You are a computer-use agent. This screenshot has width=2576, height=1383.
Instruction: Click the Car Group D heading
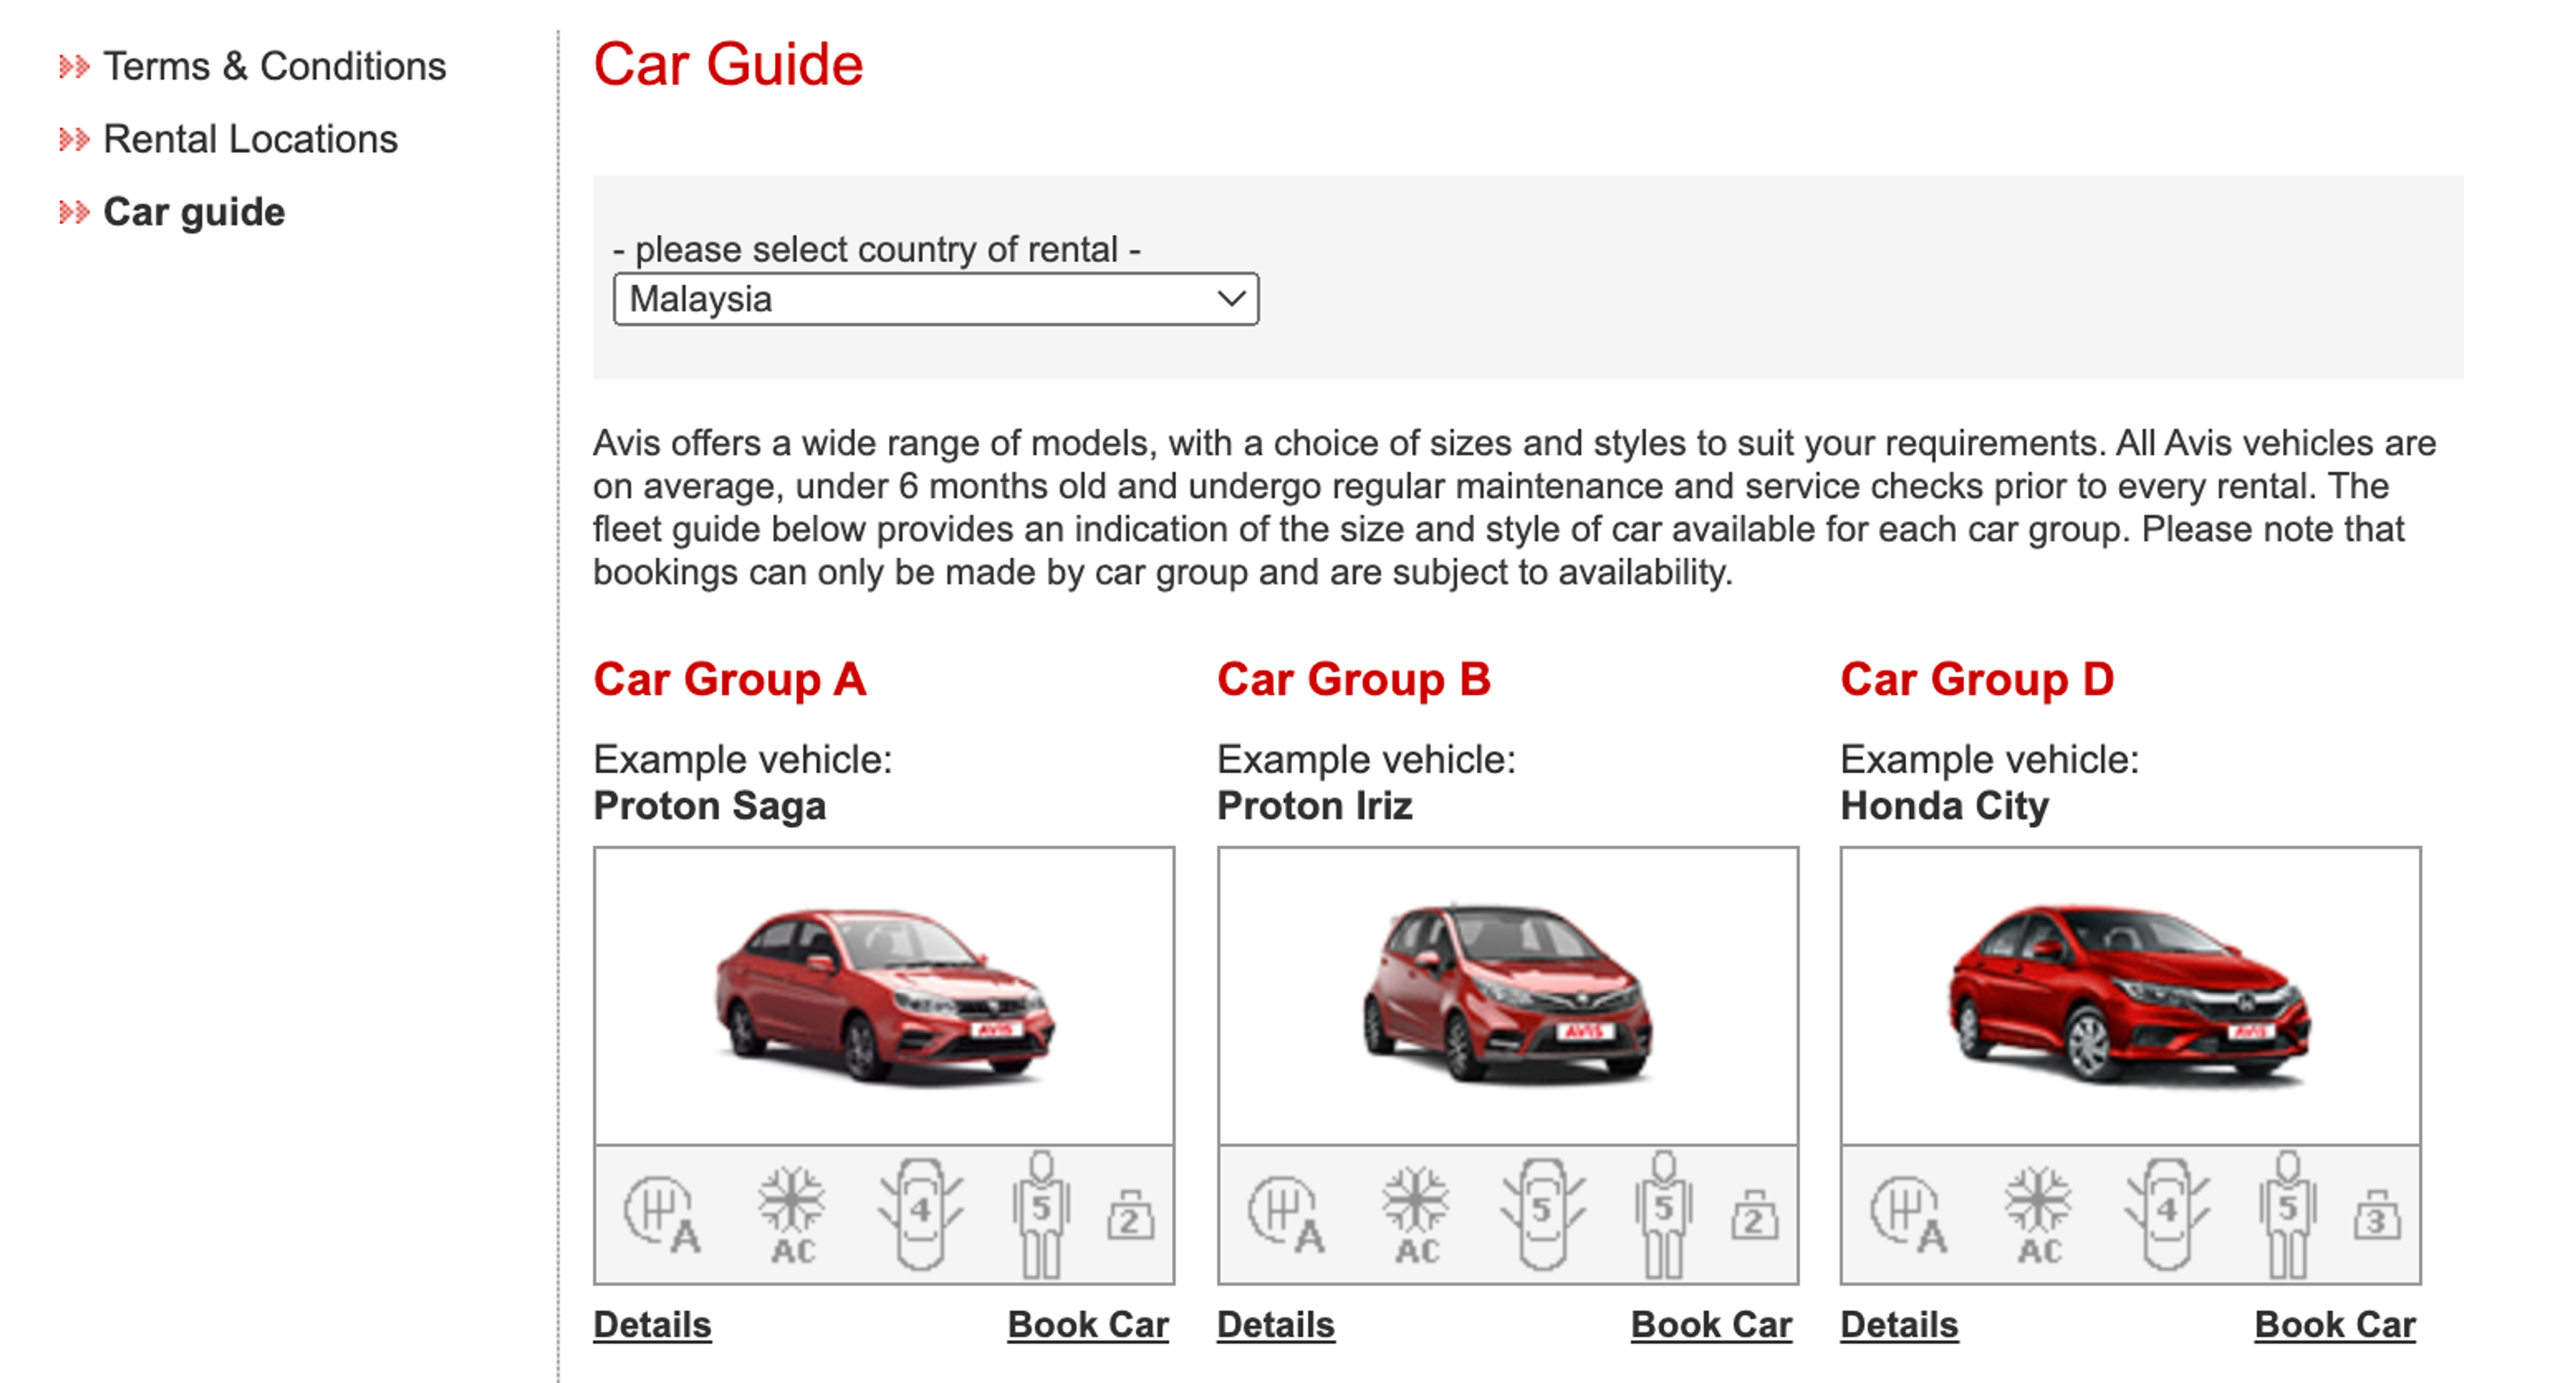coord(1977,680)
